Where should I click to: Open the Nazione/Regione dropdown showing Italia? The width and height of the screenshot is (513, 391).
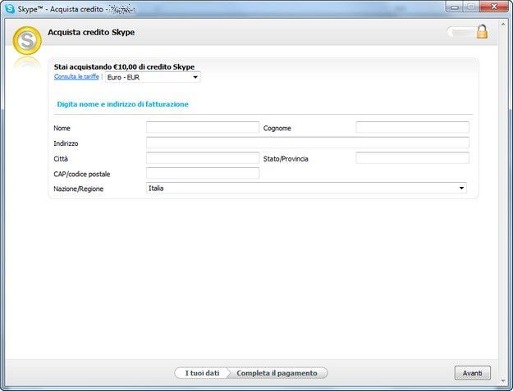(461, 189)
